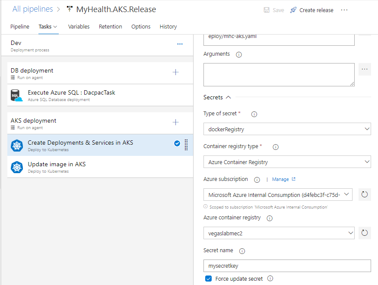Select the AKS deployment agent job
Viewport: 378px width, 285px height.
point(100,123)
